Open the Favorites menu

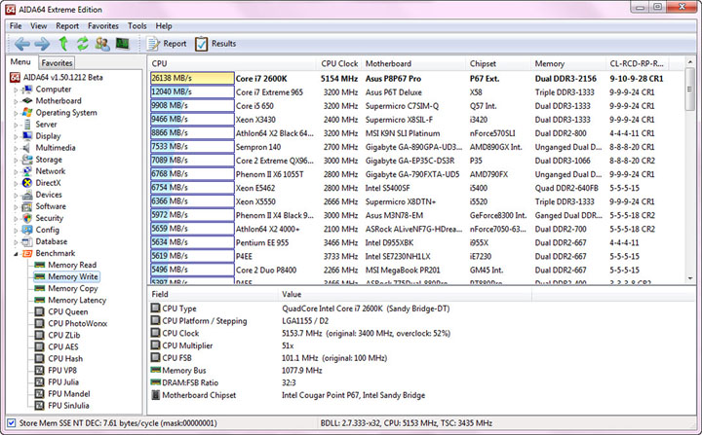[x=103, y=26]
